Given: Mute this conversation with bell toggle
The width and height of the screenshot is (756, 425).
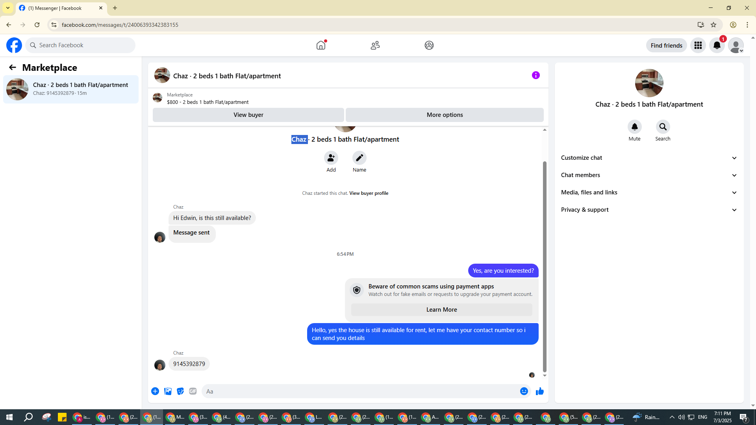Looking at the screenshot, I should tap(634, 127).
